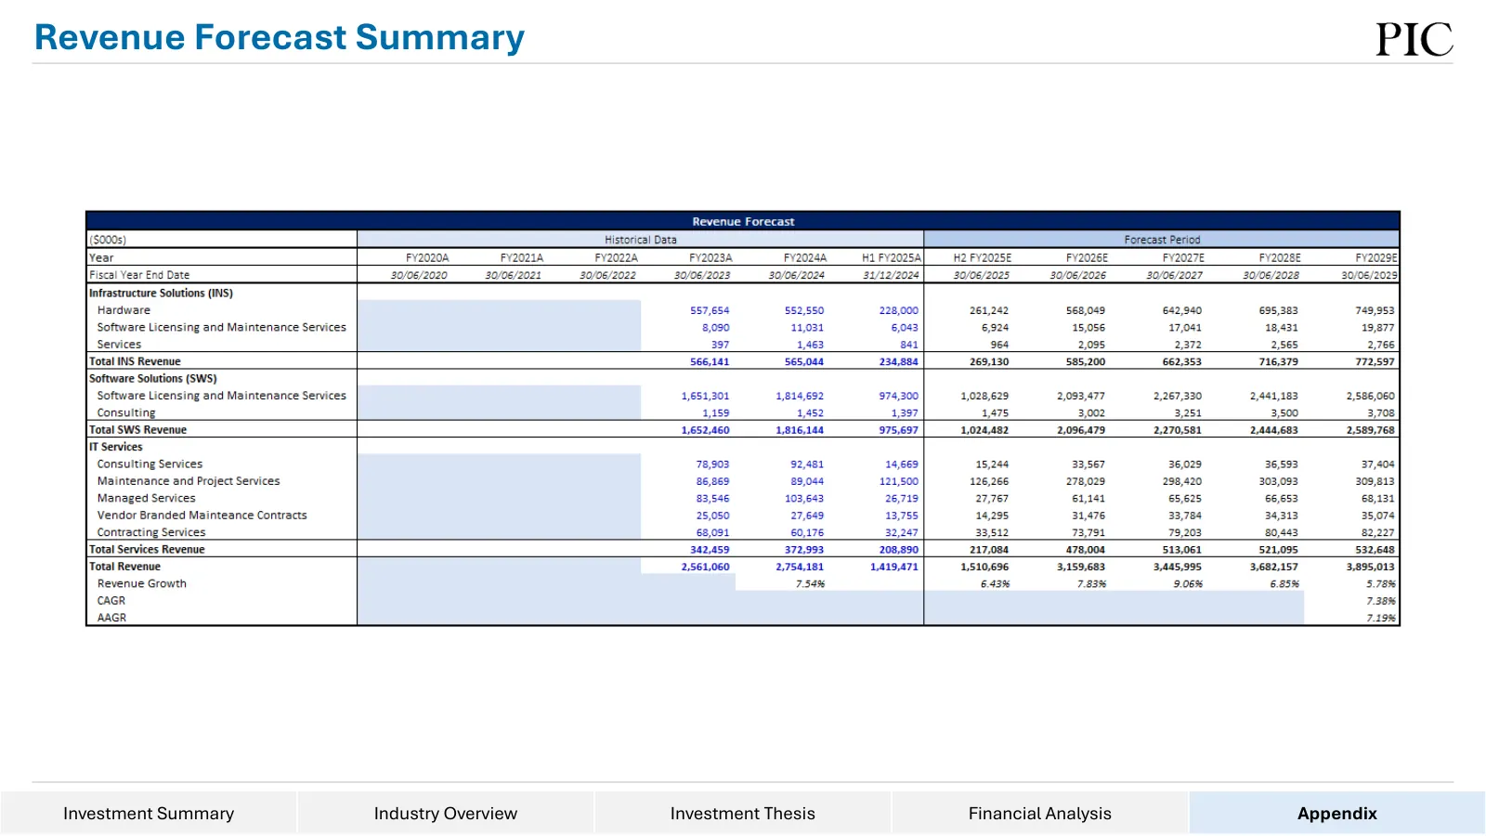Click Total Services value 532,648
The image size is (1486, 836).
pos(1375,550)
